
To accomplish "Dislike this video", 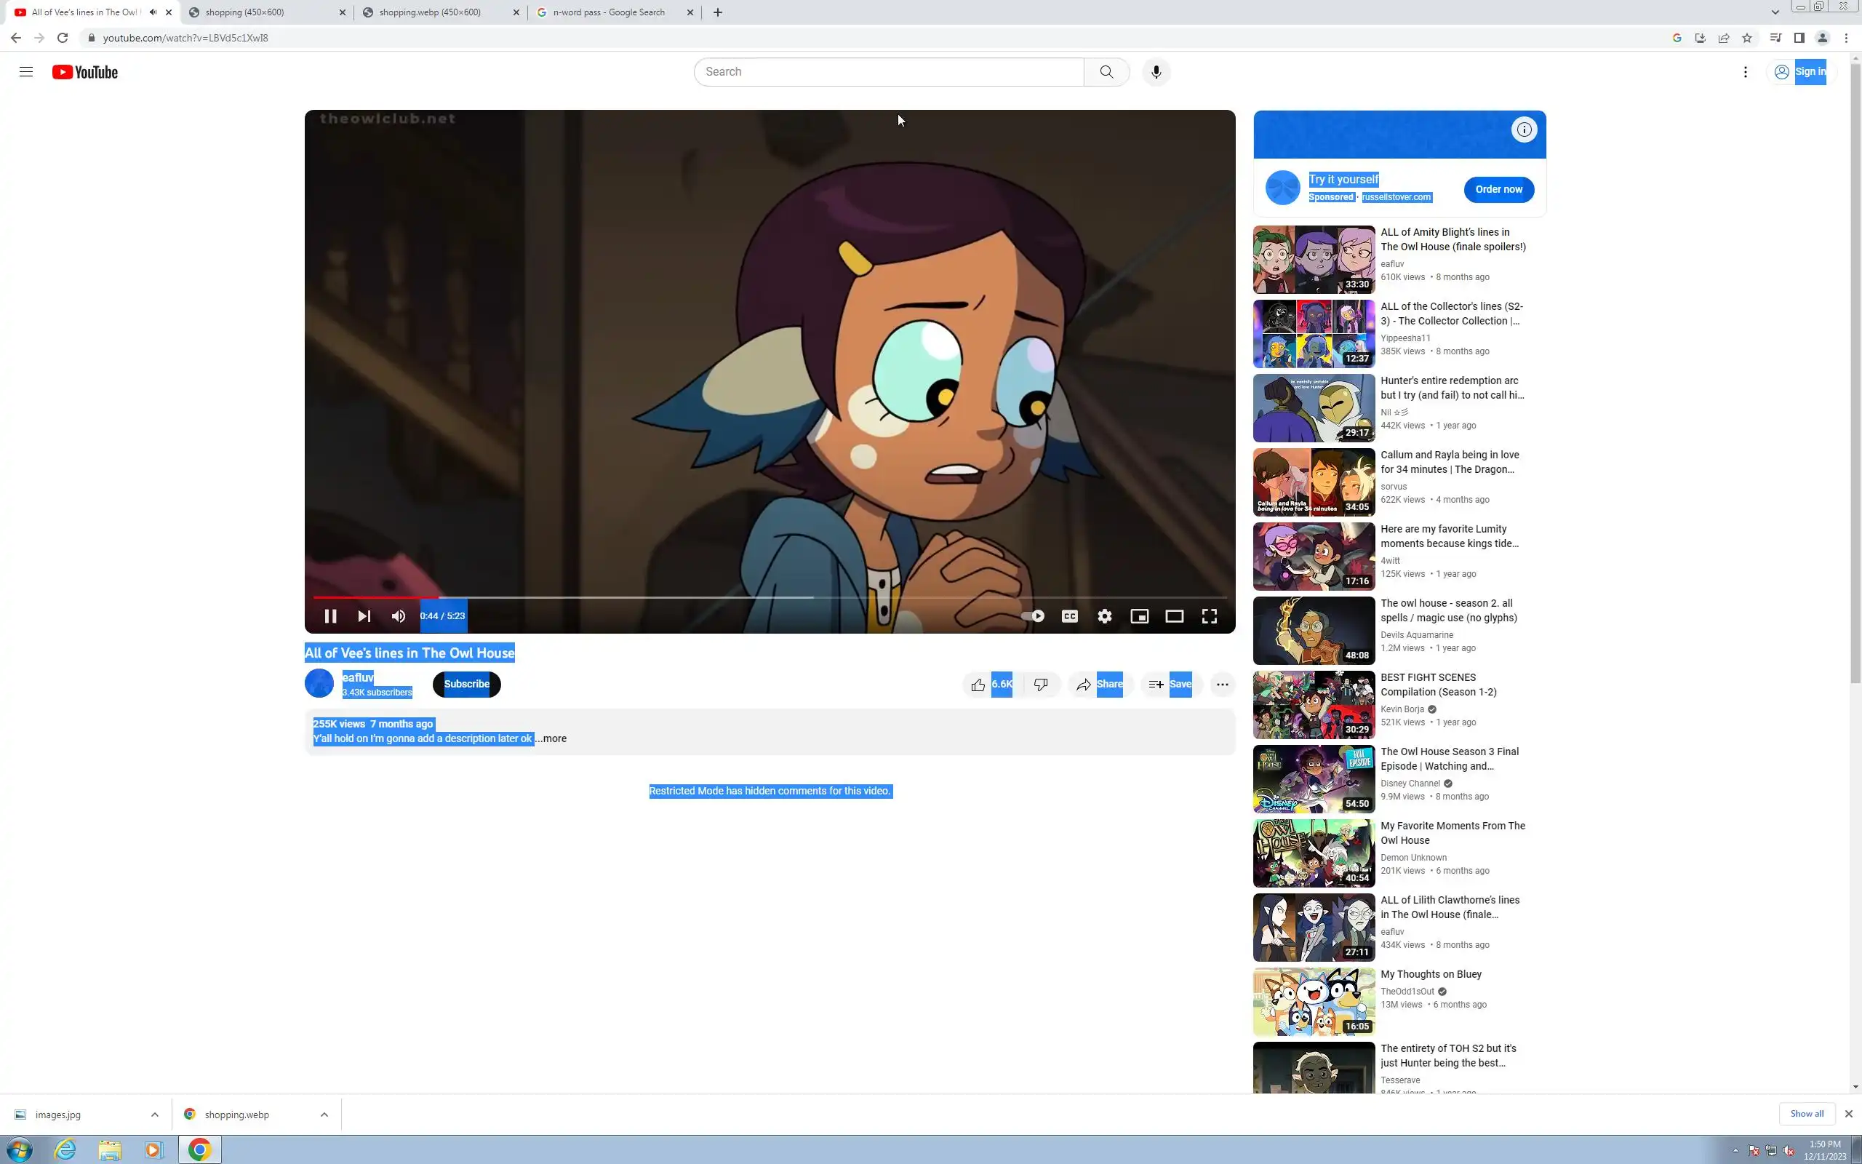I will click(1040, 685).
